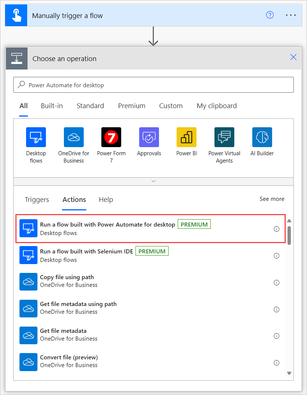Select Run a flow built with Selenium IDE
The width and height of the screenshot is (307, 395).
pos(151,255)
